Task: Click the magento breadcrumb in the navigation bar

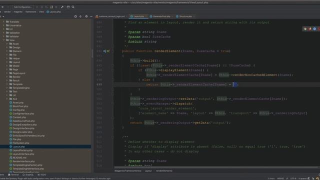Action: coord(18,12)
